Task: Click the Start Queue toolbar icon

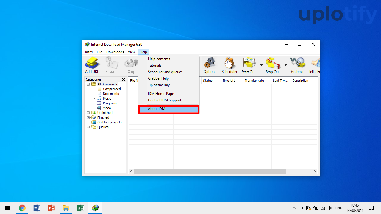Action: click(249, 65)
